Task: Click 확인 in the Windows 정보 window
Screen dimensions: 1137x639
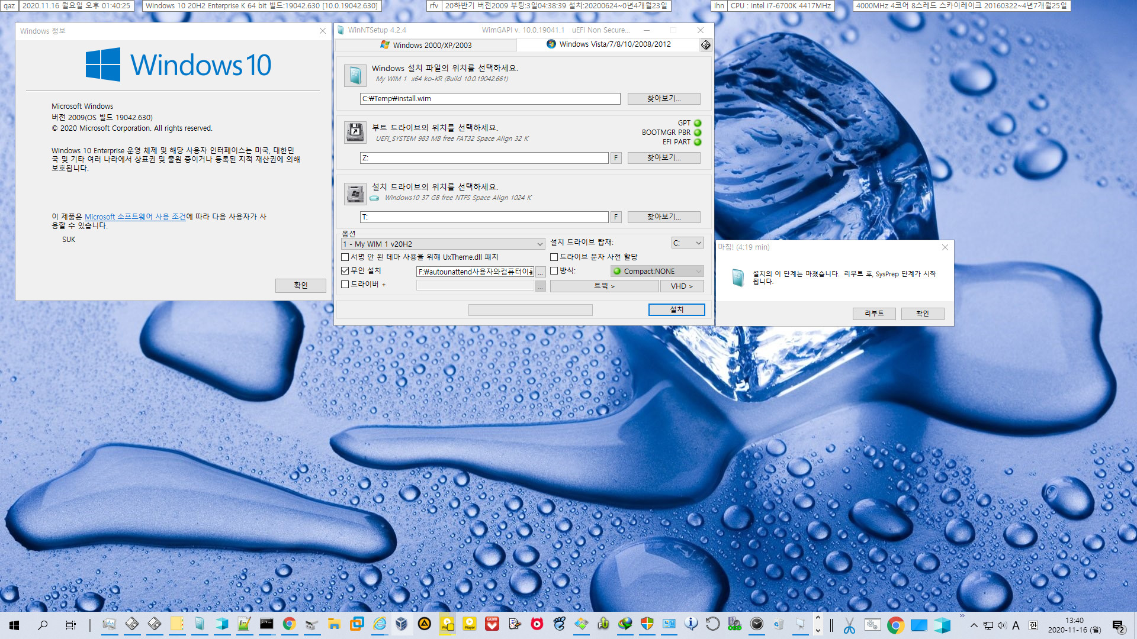Action: tap(301, 286)
